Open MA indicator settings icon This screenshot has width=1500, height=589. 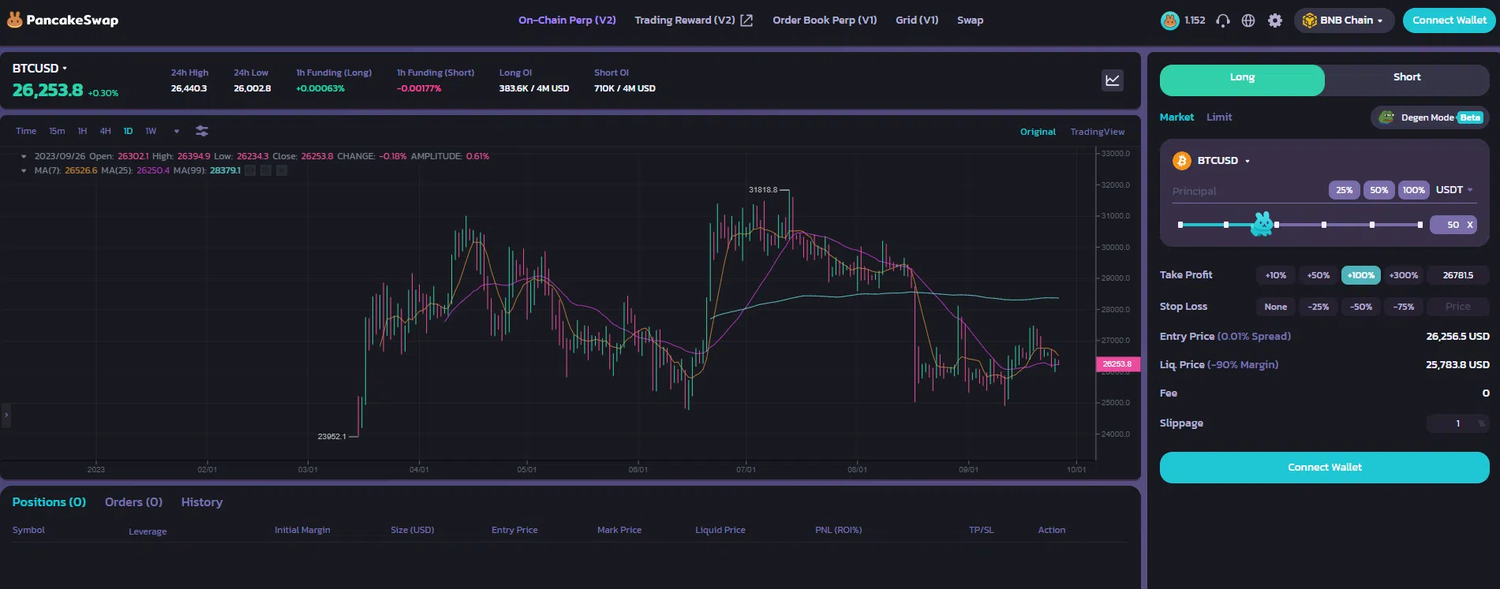[x=266, y=170]
